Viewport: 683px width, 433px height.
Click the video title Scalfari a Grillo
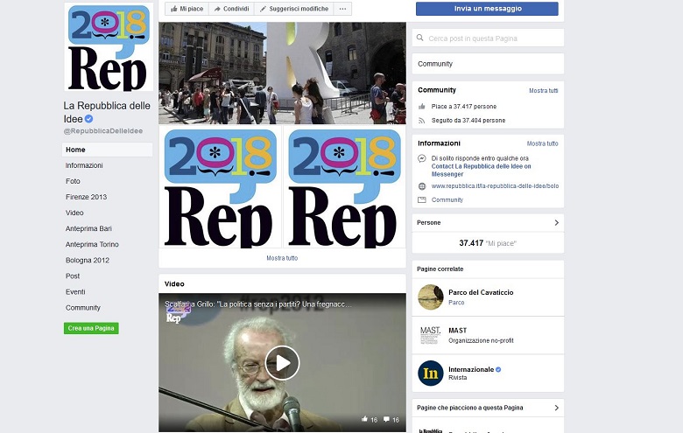tap(257, 304)
